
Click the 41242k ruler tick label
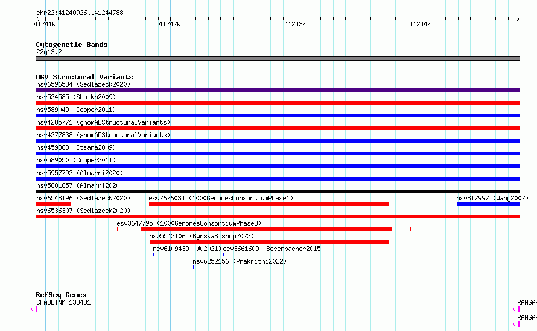point(170,24)
